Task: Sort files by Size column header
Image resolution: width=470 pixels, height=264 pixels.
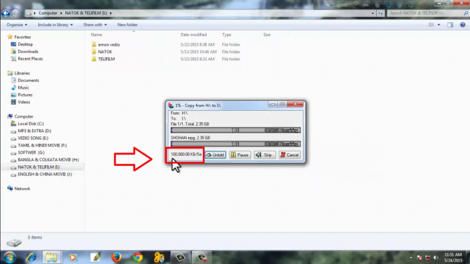Action: click(267, 35)
